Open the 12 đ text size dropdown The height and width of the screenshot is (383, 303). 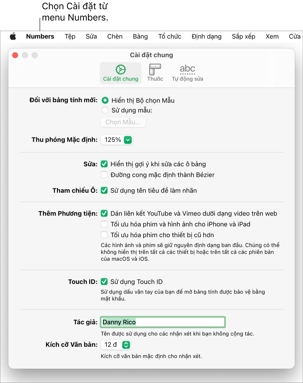point(116,345)
